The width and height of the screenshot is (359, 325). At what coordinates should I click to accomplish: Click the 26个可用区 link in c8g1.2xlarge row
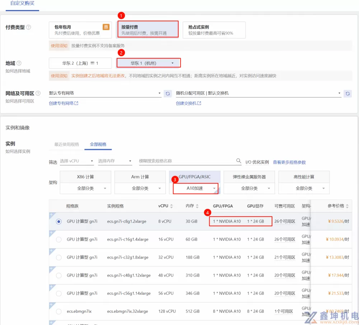tap(285, 221)
